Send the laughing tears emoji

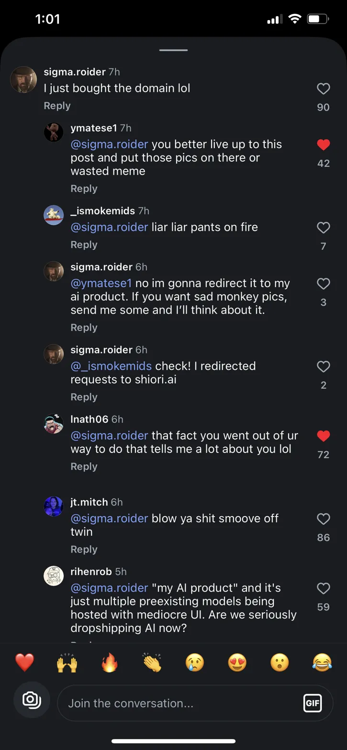point(322,663)
